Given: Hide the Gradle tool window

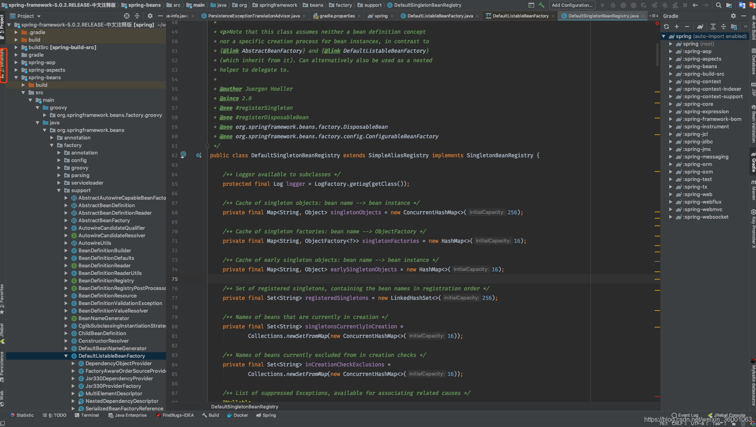Looking at the screenshot, I should point(744,16).
